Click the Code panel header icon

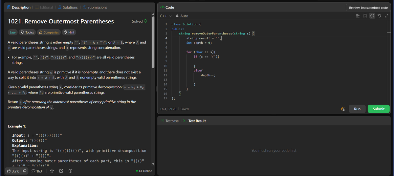point(162,7)
